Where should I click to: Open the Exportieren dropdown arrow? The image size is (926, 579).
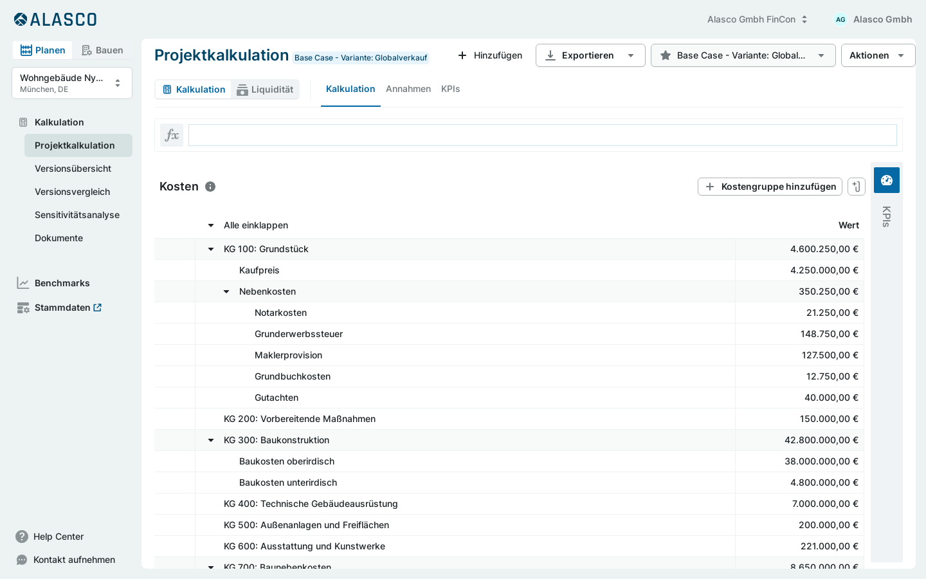631,55
